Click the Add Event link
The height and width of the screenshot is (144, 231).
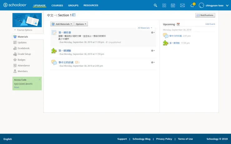point(210,24)
